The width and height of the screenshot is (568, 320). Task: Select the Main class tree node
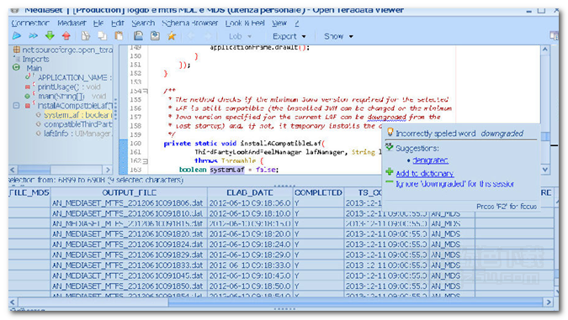(x=34, y=68)
